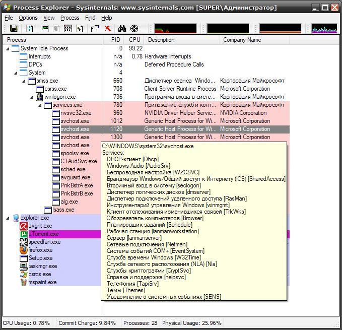This screenshot has height=330, width=342.
Task: Click the Refresh Now toolbar icon
Action: (x=30, y=28)
